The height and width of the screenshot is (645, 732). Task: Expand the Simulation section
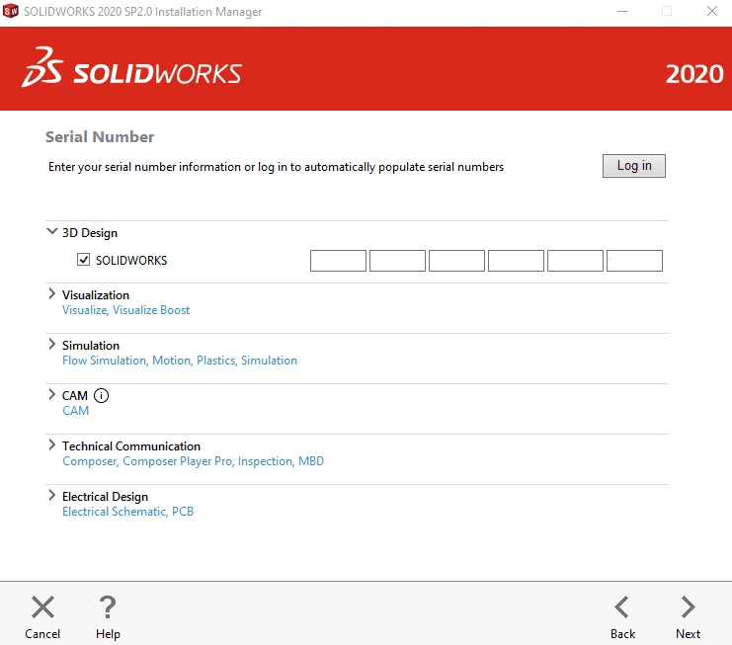tap(52, 345)
